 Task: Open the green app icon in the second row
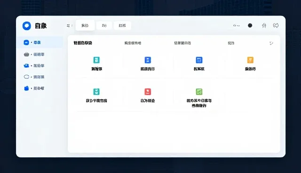click(199, 92)
